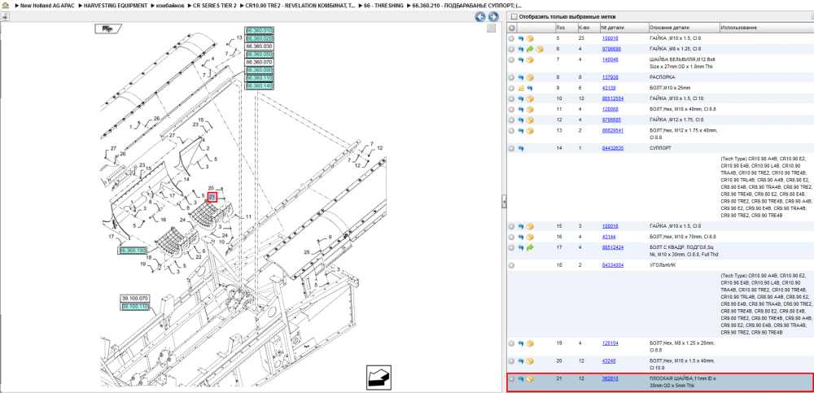Select callout 21 in the diagram
The width and height of the screenshot is (814, 393).
click(x=212, y=197)
